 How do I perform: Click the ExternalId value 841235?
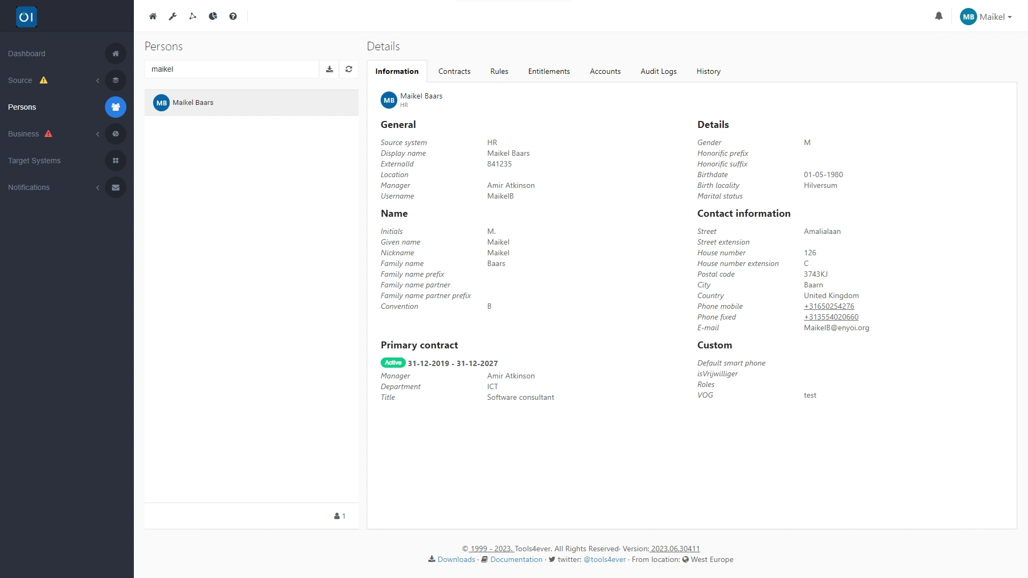500,164
